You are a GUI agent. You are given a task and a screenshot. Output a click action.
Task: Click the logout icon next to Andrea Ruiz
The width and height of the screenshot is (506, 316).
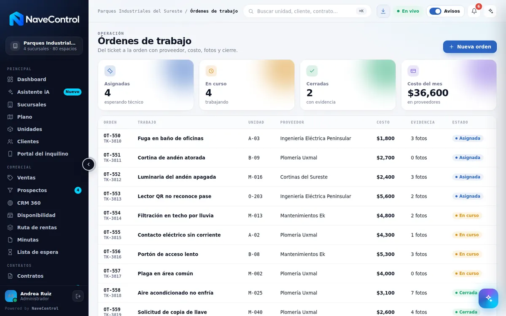click(x=78, y=296)
